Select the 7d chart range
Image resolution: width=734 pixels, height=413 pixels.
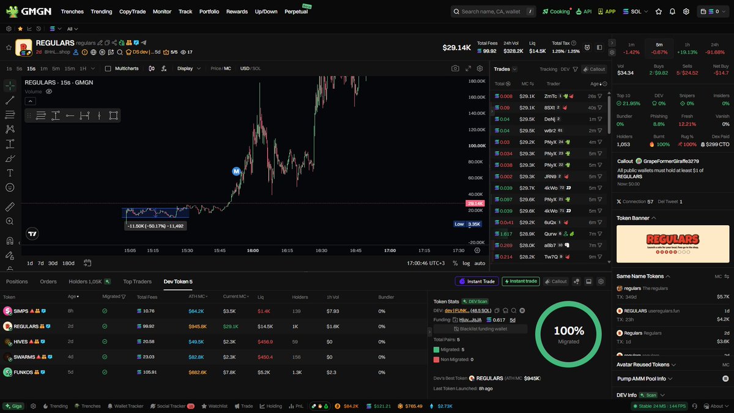[x=41, y=263]
